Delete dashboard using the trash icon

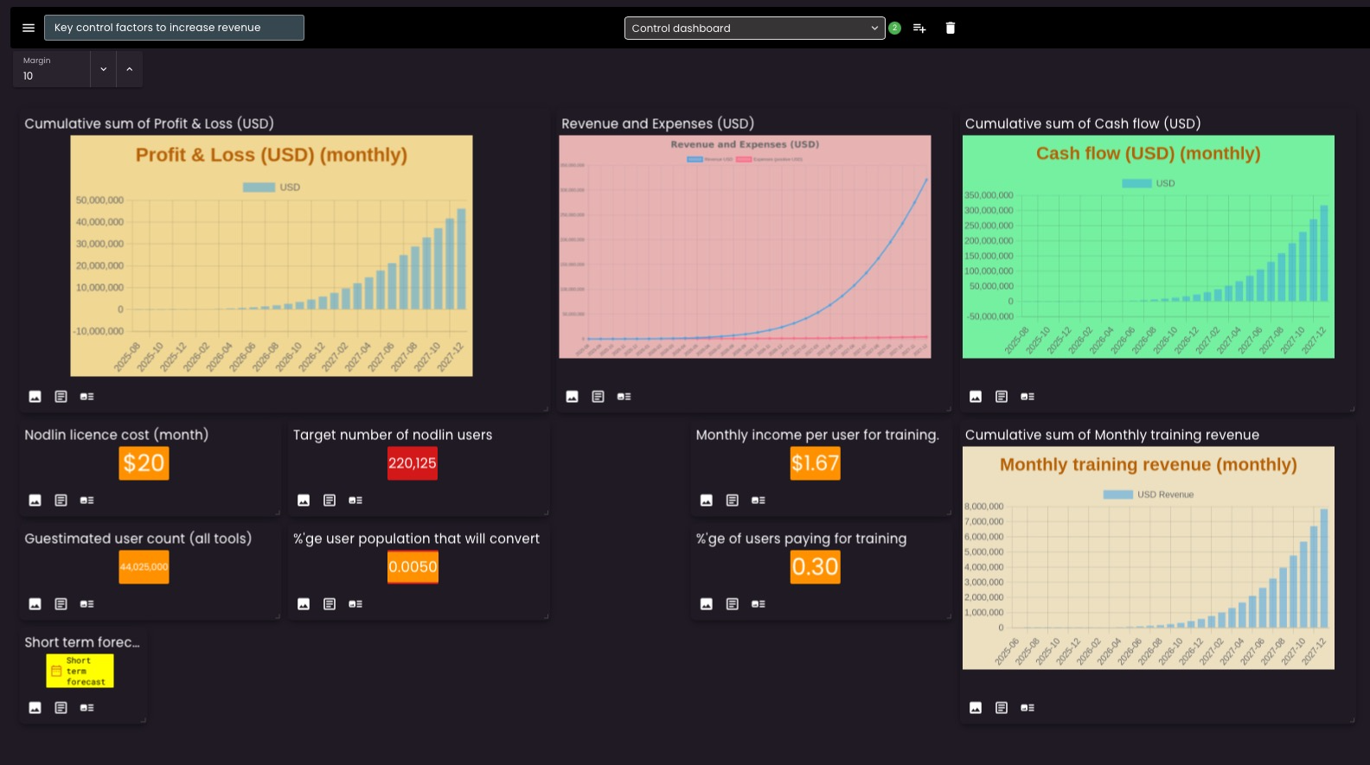pyautogui.click(x=951, y=29)
